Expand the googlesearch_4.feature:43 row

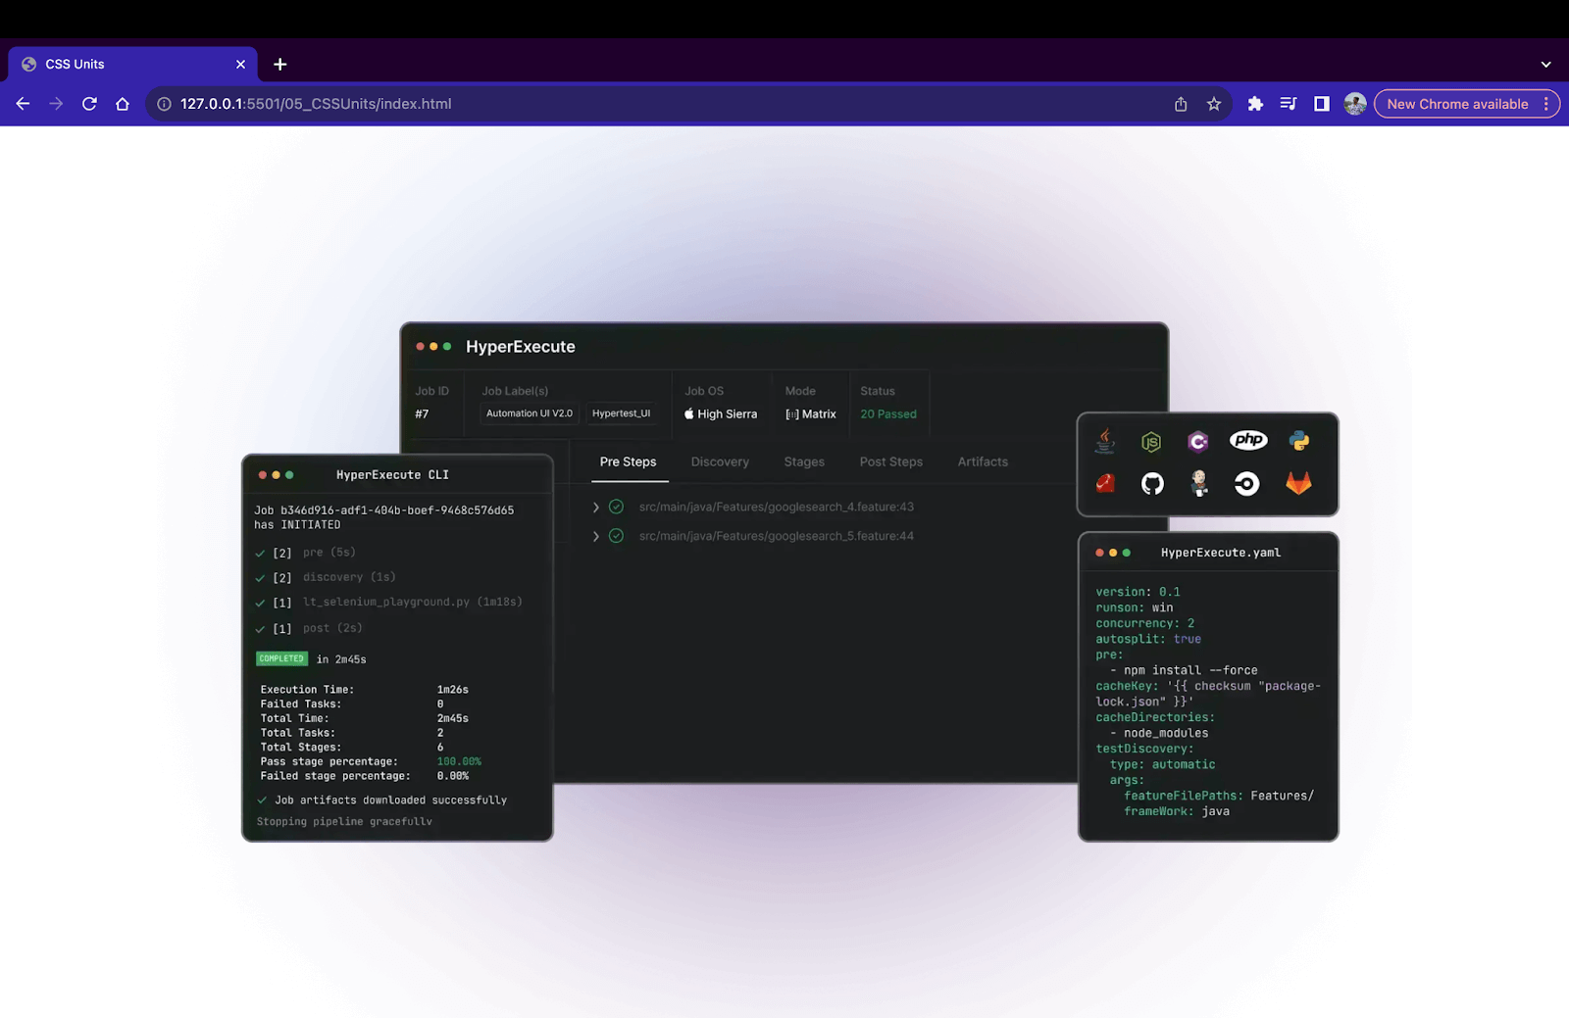[x=595, y=507]
